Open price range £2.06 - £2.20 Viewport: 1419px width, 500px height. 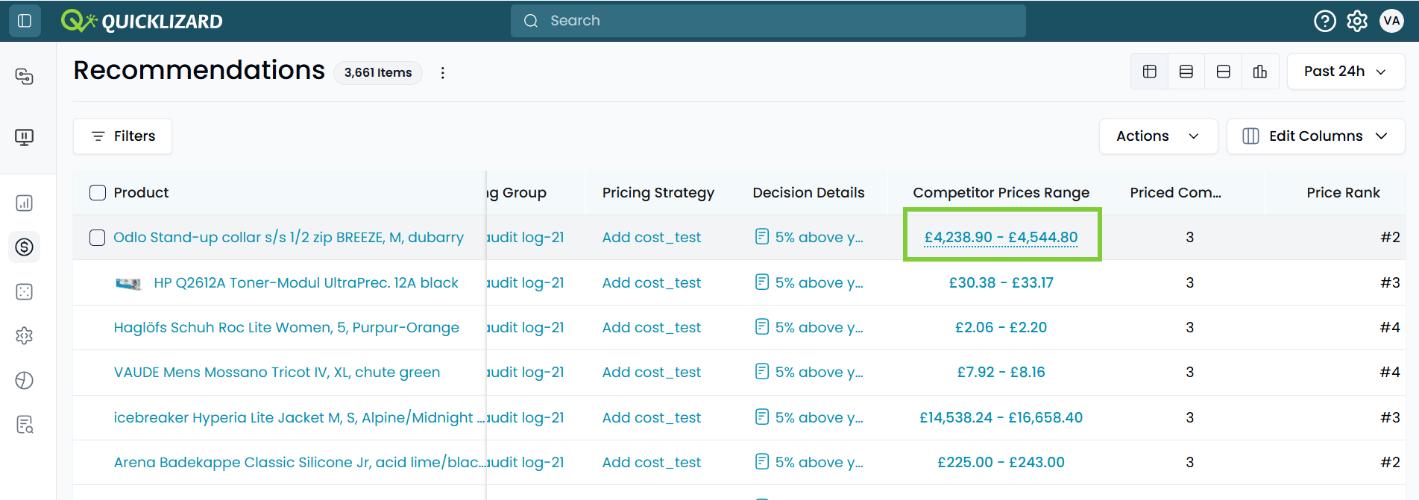pyautogui.click(x=1001, y=328)
